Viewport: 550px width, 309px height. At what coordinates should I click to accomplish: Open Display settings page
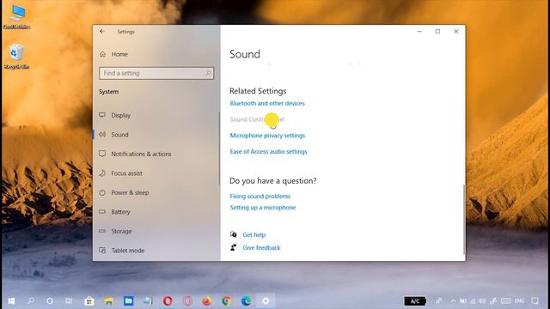tap(120, 115)
